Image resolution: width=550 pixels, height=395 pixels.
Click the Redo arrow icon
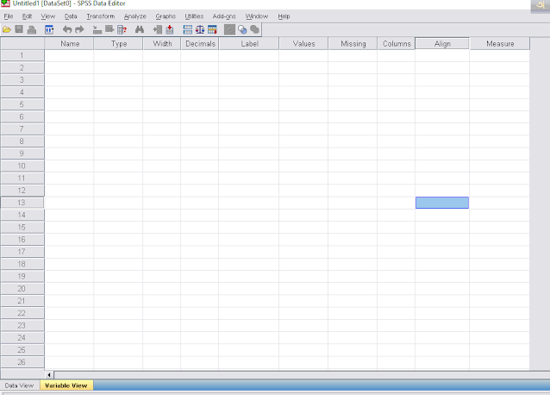point(79,30)
